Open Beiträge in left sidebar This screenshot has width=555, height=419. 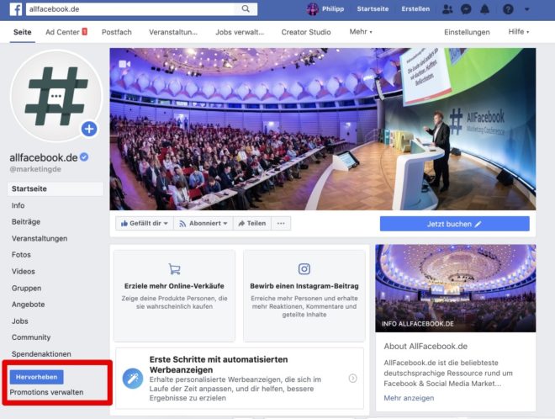[x=26, y=222]
